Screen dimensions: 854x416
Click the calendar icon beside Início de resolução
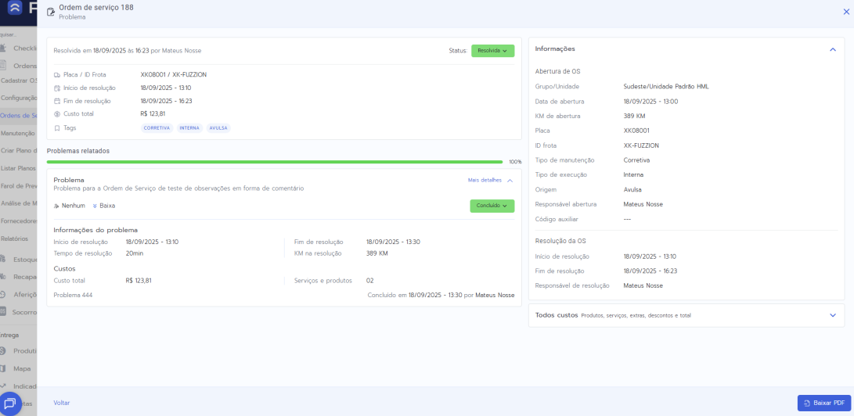tap(57, 88)
